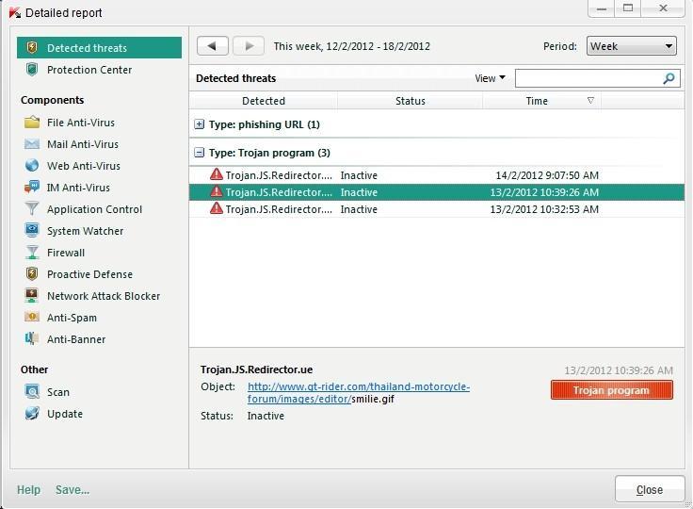Viewport: 693px width, 509px height.
Task: Switch to the Protection Center section
Action: click(89, 70)
